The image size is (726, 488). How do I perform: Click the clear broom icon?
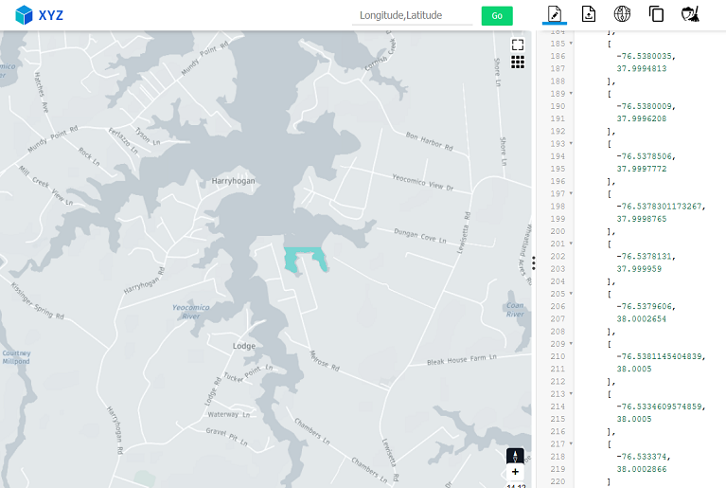point(690,13)
